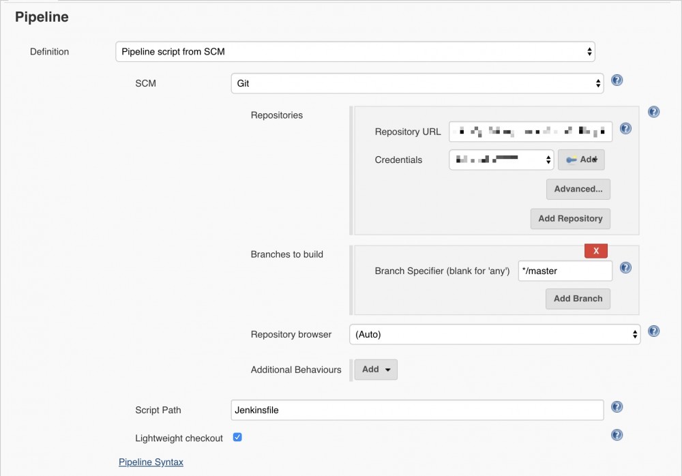Open help for Repository browser
This screenshot has width=682, height=476.
(x=653, y=331)
